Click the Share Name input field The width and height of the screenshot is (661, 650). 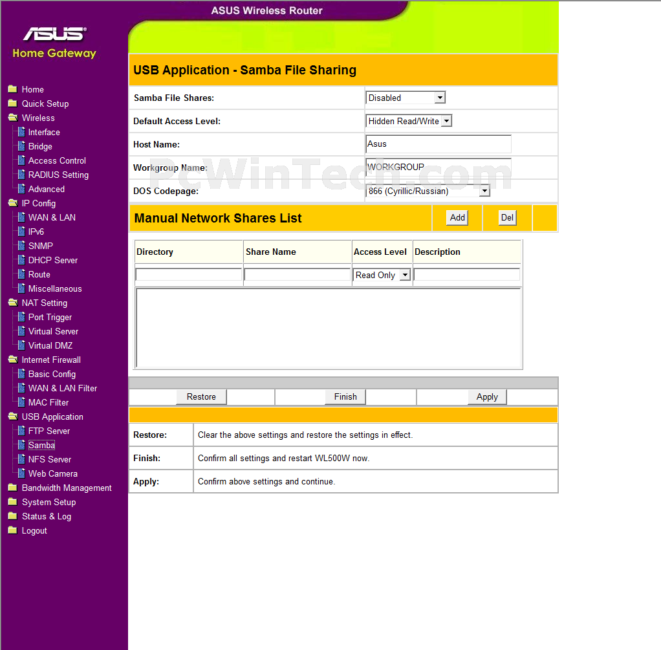pos(298,274)
